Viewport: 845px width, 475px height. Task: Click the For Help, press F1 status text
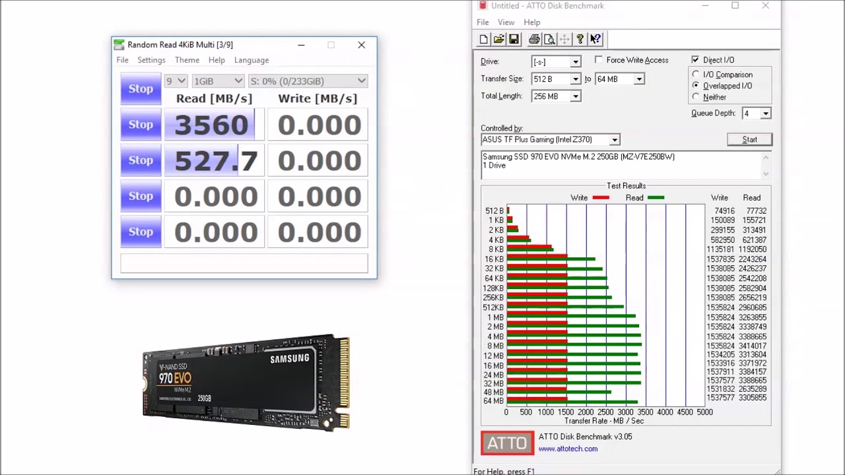tap(504, 471)
